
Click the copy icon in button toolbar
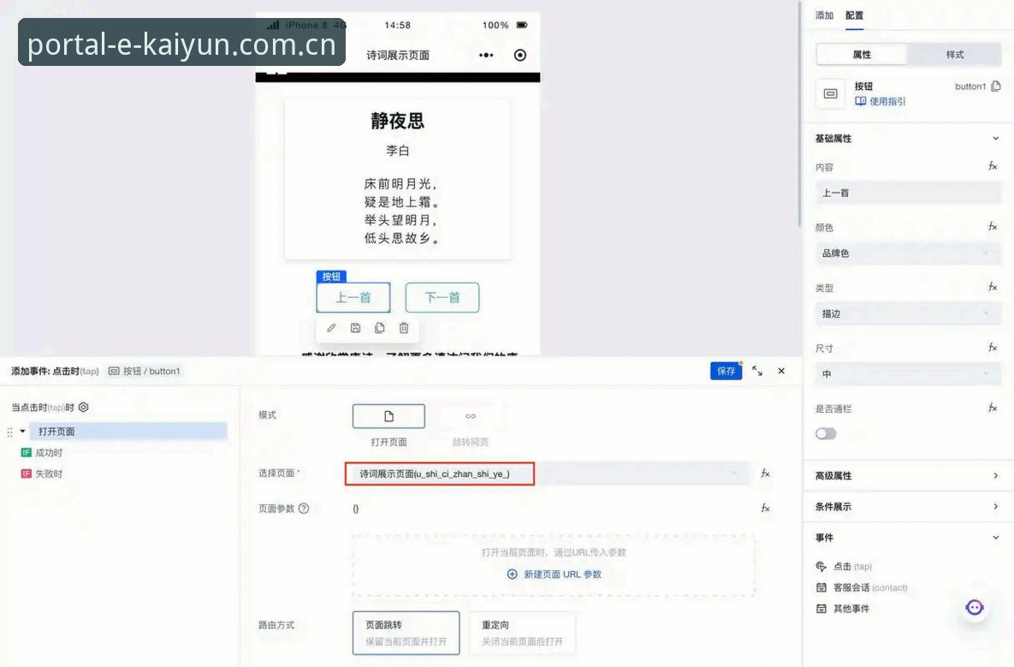(x=380, y=328)
